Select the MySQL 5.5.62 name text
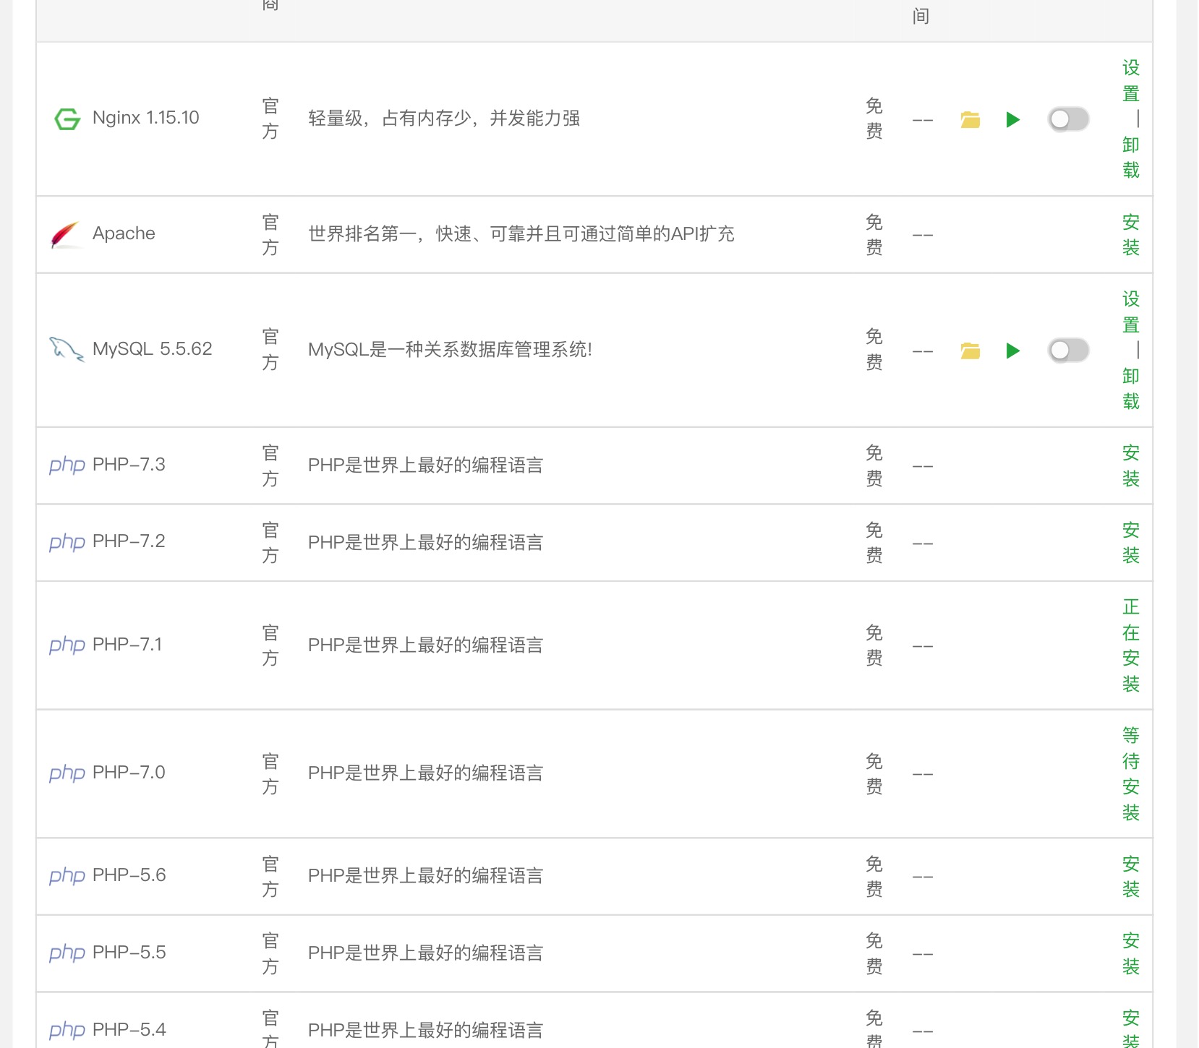Screen dimensions: 1199x1048 point(153,349)
